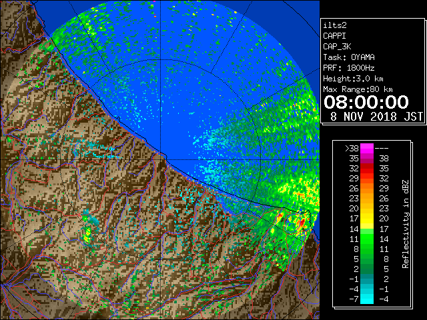
Task: Select the orange 26–29 dBZ legend swatch
Action: click(367, 188)
